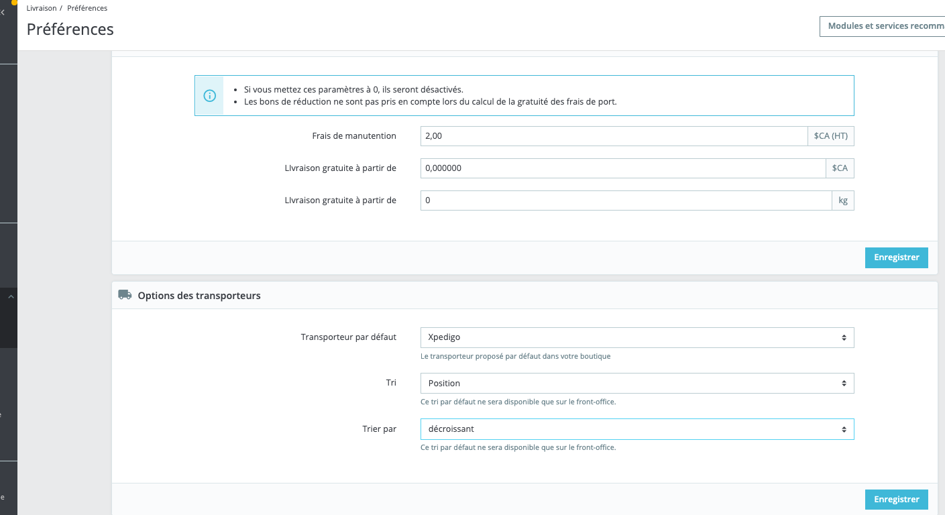Open the Transporteur par défaut dropdown

(x=637, y=337)
